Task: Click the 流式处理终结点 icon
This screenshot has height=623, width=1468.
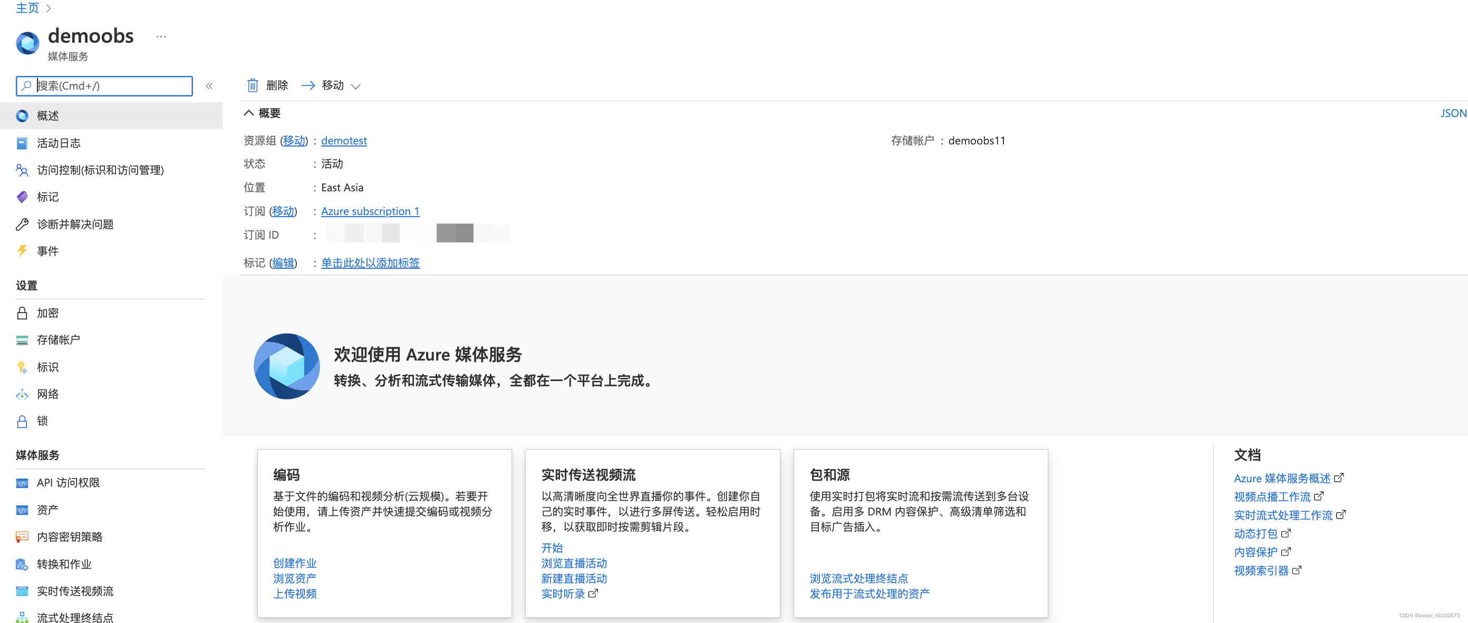Action: click(22, 617)
